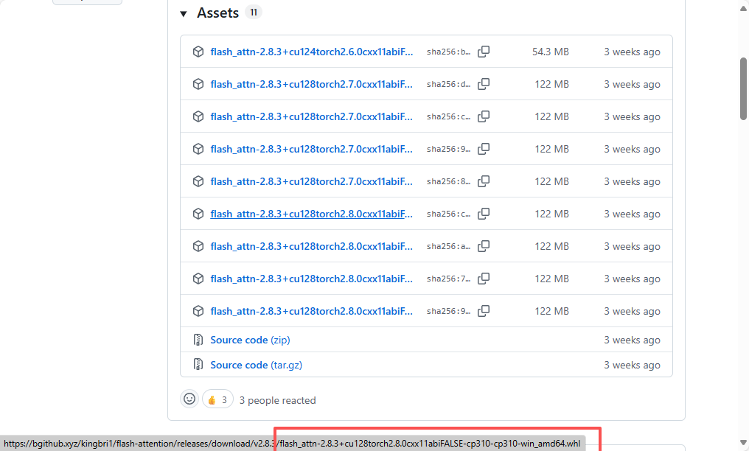Click the package icon beside the cu124torch2.6.0 wheel

click(198, 52)
